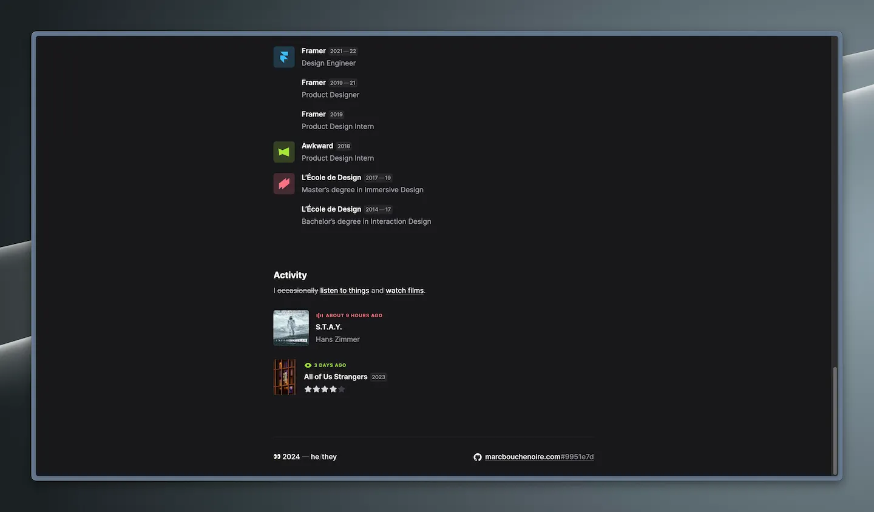Click the vertical scrollbar thumb on the right

tap(835, 420)
